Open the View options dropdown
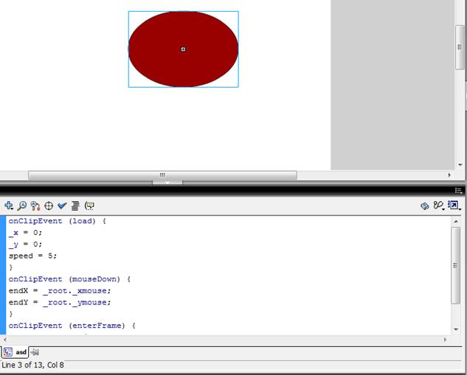Image resolution: width=467 pixels, height=375 pixels. point(454,206)
